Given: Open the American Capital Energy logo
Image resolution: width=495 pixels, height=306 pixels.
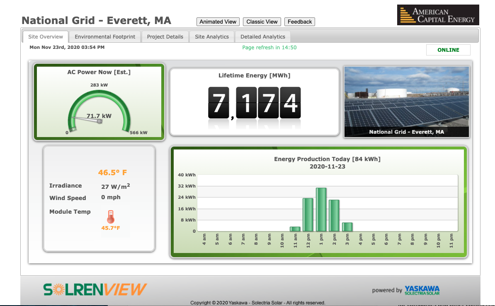Looking at the screenshot, I should [438, 15].
